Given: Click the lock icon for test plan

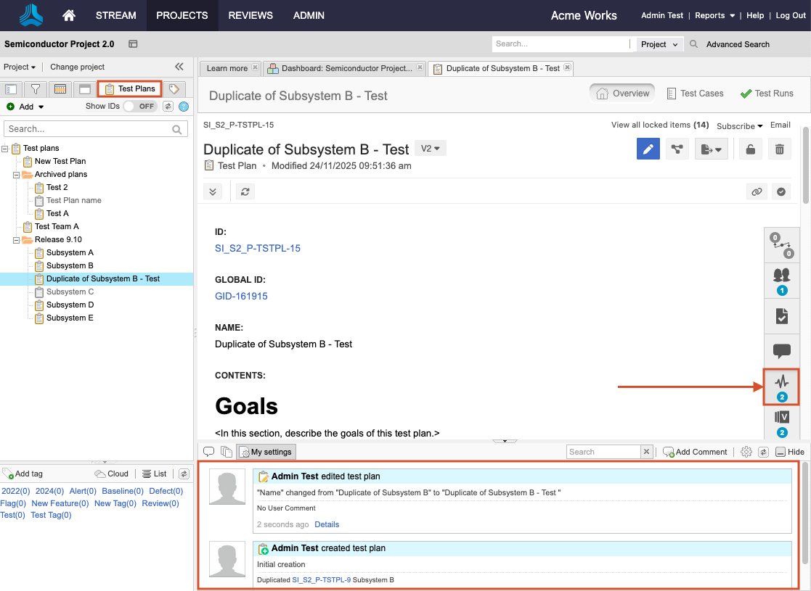Looking at the screenshot, I should (x=750, y=149).
